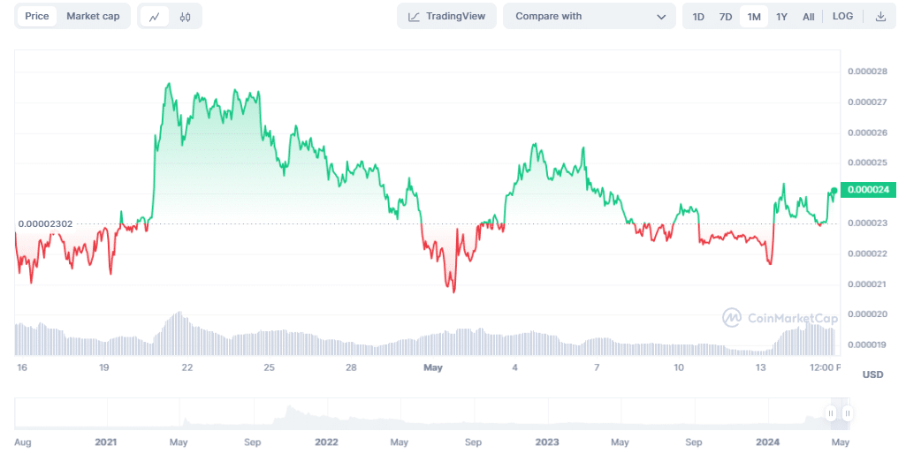
Task: Click the left range slider handle
Action: 831,412
